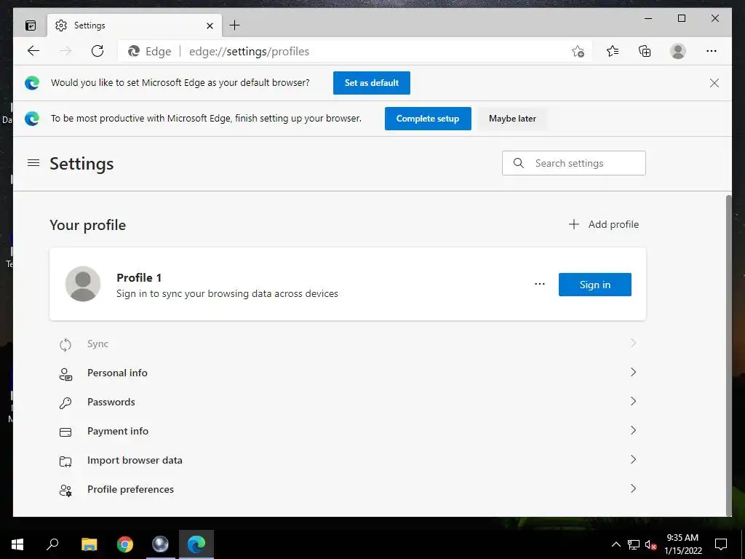
Task: Open Import browser data
Action: point(347,460)
